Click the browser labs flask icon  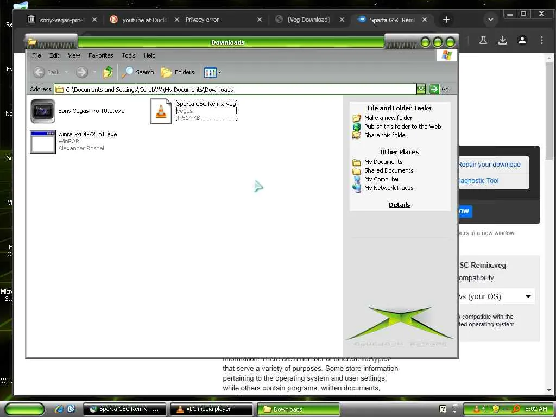click(x=483, y=40)
